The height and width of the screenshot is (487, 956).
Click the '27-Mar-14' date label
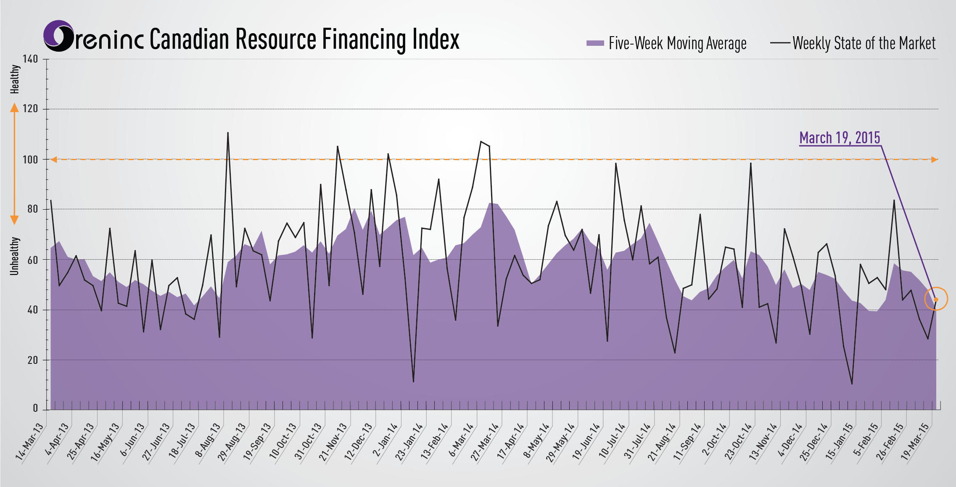pyautogui.click(x=485, y=442)
